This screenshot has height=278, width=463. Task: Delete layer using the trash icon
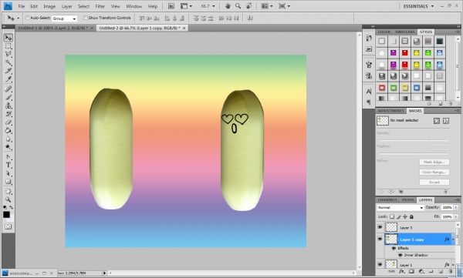pos(451,272)
